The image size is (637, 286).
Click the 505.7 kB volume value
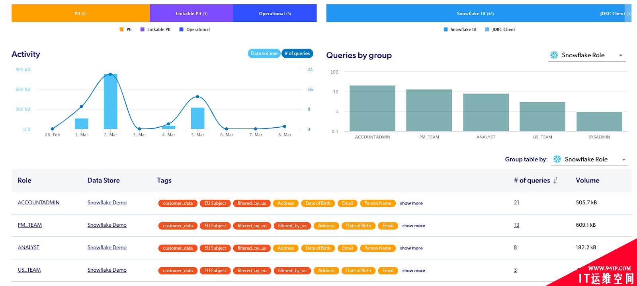[586, 202]
